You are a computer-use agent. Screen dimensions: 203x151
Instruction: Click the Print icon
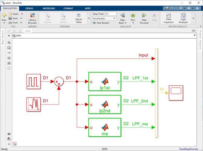pyautogui.click(x=10, y=23)
